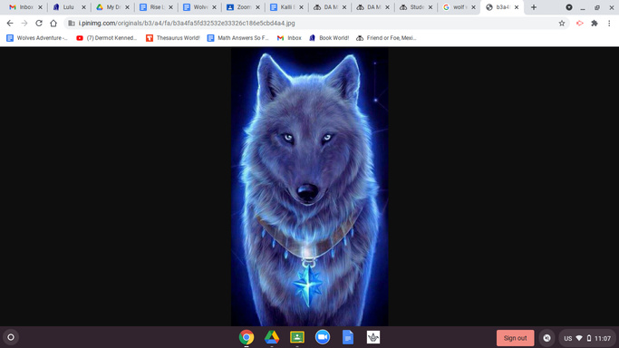This screenshot has height=348, width=619.
Task: Open Wi-Fi status in system tray
Action: (x=579, y=338)
